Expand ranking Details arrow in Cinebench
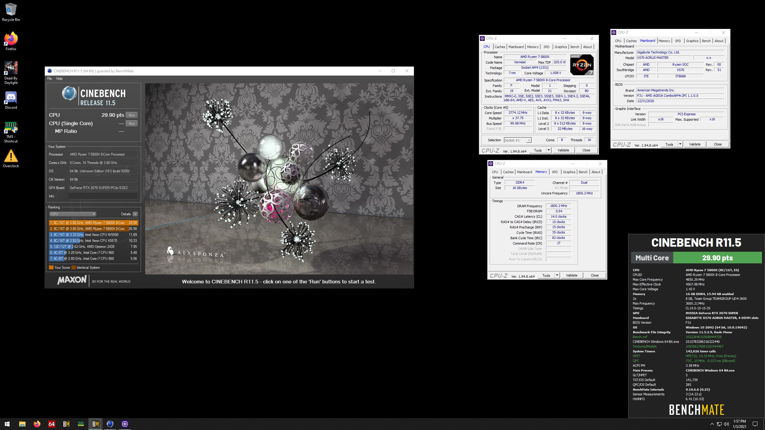The height and width of the screenshot is (430, 765). [x=135, y=214]
